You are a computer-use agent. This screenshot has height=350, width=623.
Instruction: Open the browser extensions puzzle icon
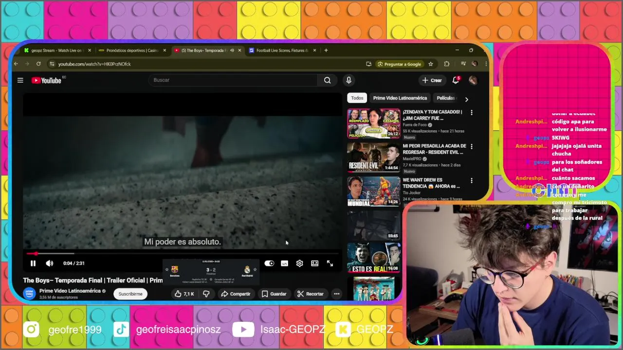tap(447, 64)
